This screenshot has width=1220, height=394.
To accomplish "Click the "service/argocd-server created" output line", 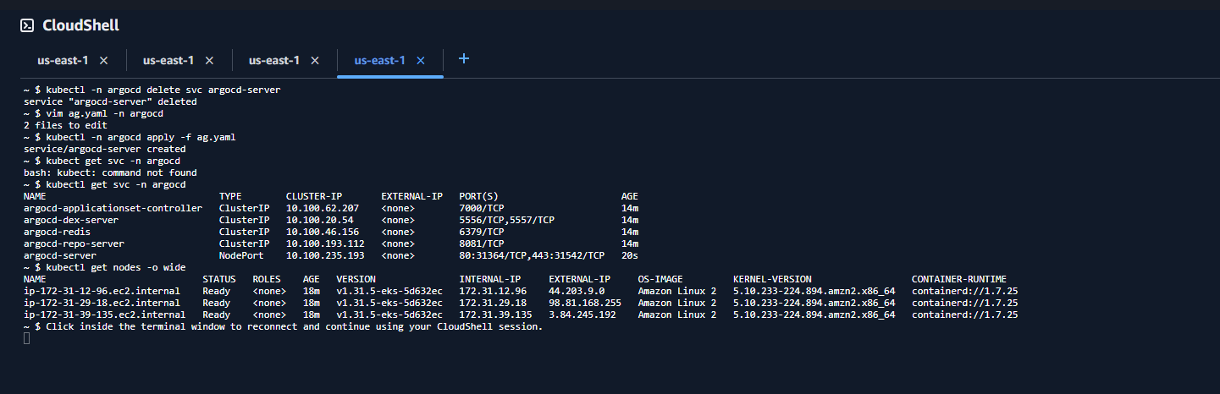I will click(x=104, y=149).
